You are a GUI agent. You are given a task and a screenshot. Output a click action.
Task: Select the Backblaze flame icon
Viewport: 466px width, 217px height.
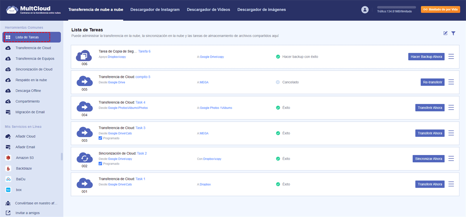coord(8,169)
